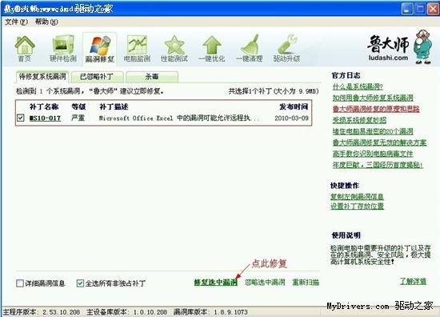Click 重新扫描 rescan link
The image size is (440, 317).
[x=306, y=283]
